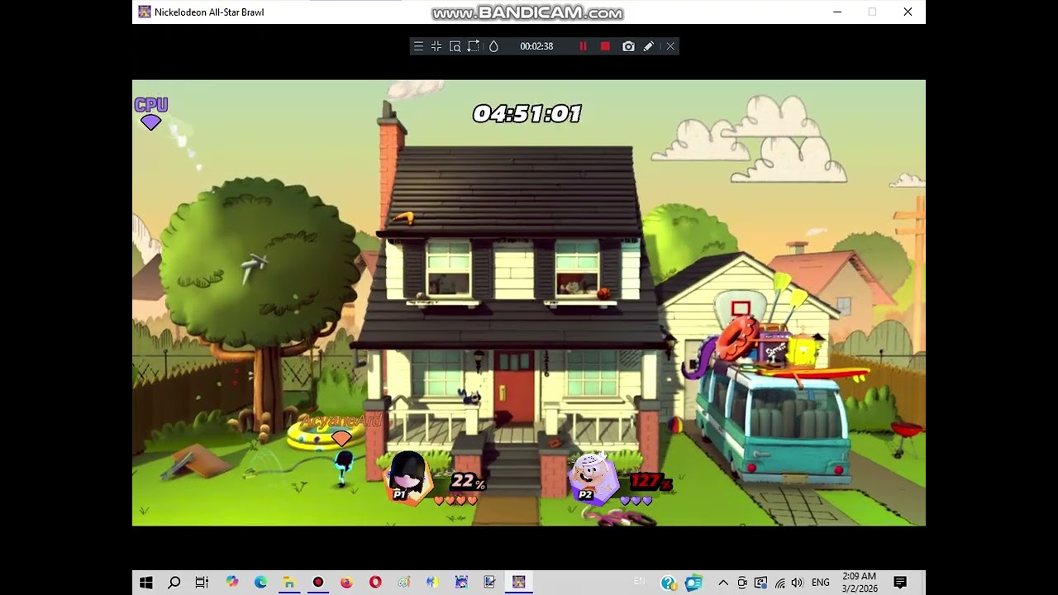1058x595 pixels.
Task: Click the ENG input language indicator
Action: tap(821, 583)
